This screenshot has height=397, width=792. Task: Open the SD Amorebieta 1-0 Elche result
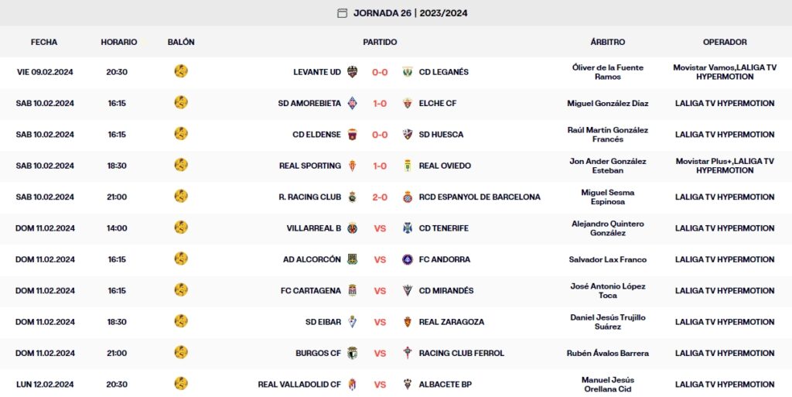(x=380, y=104)
